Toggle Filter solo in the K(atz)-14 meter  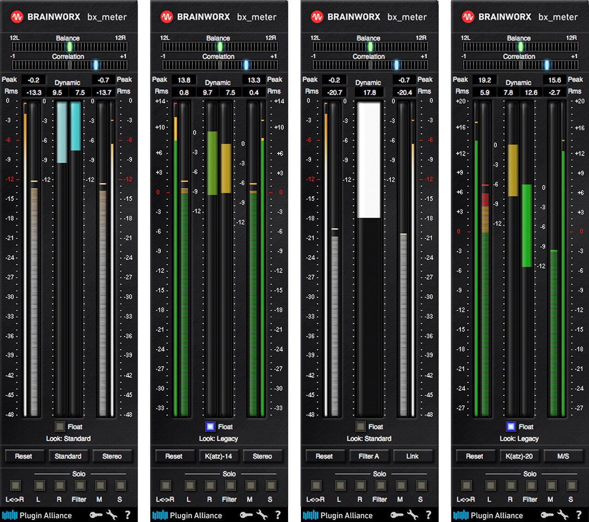coord(230,486)
